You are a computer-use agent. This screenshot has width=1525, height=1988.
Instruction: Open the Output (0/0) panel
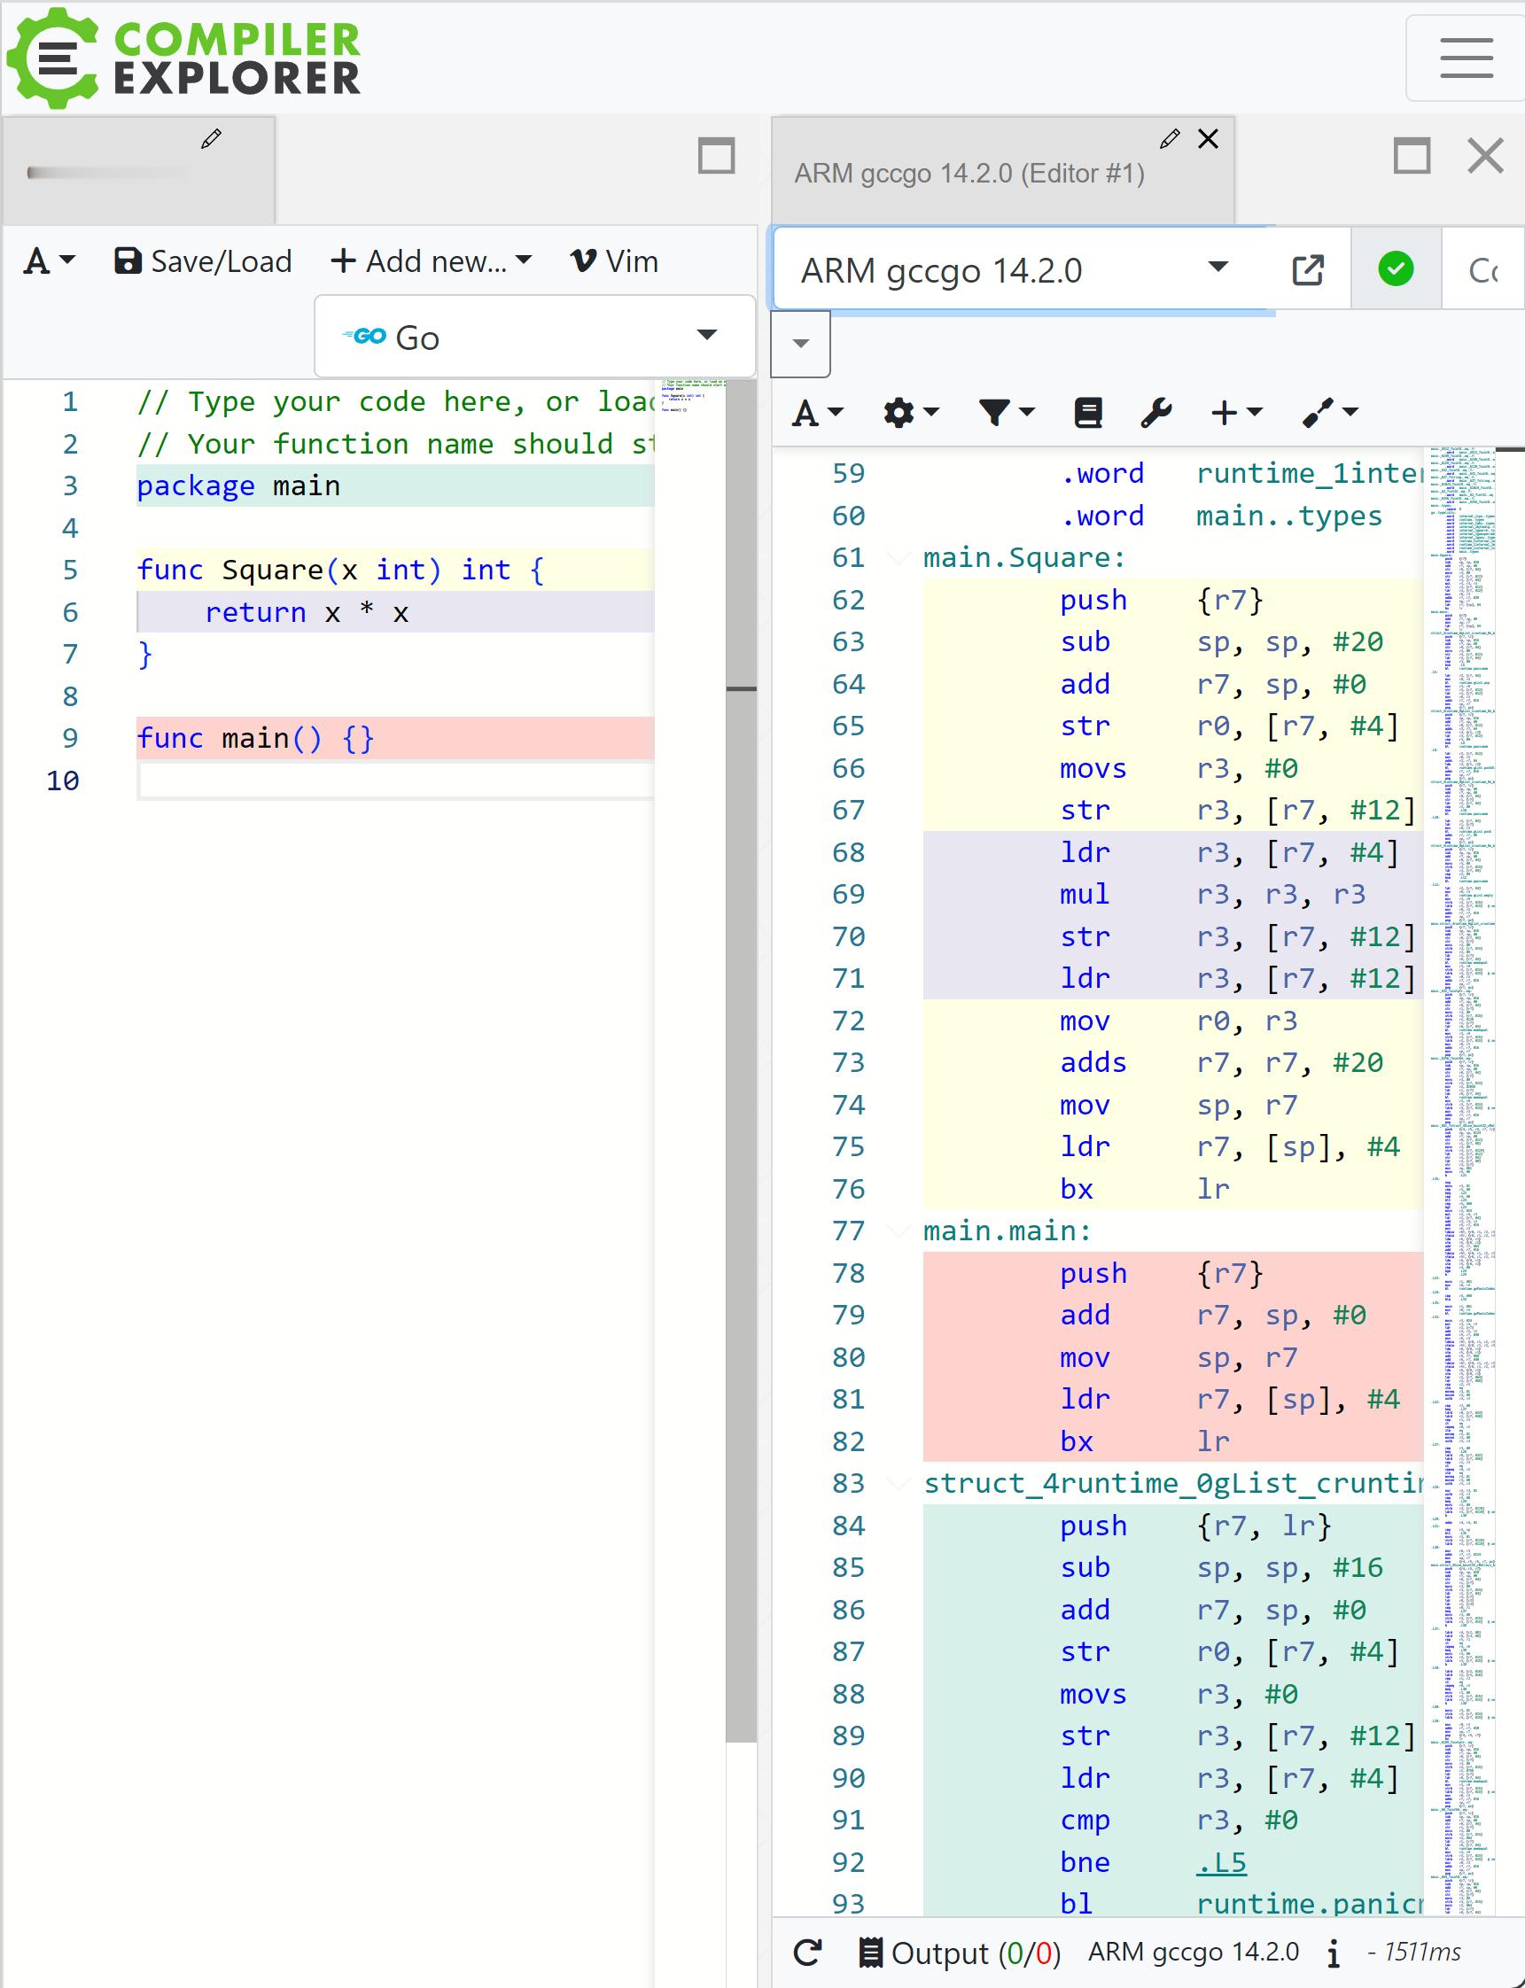960,1952
